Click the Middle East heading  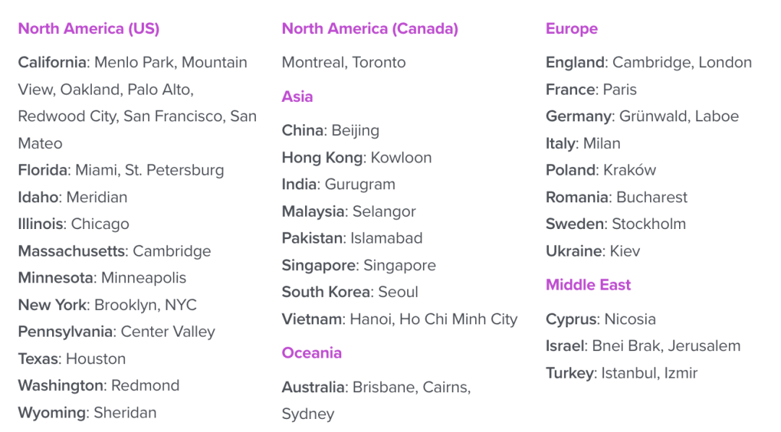(588, 285)
